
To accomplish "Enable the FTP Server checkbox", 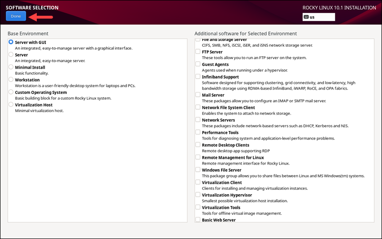I will click(198, 52).
